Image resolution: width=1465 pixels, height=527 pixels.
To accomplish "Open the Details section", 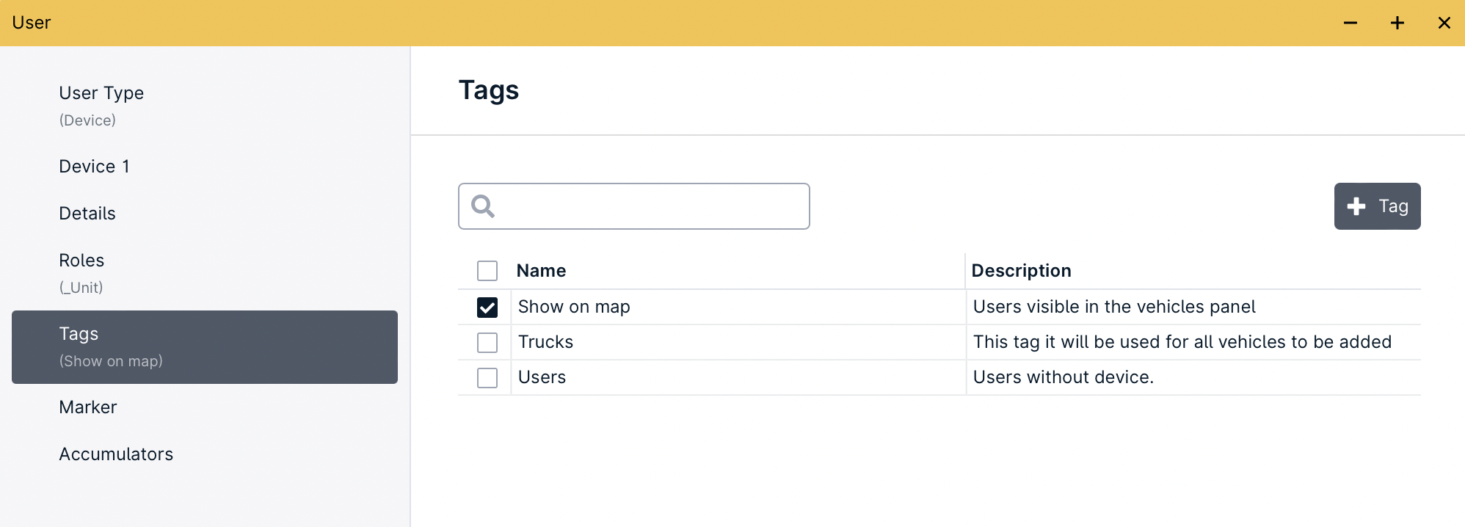I will click(205, 214).
